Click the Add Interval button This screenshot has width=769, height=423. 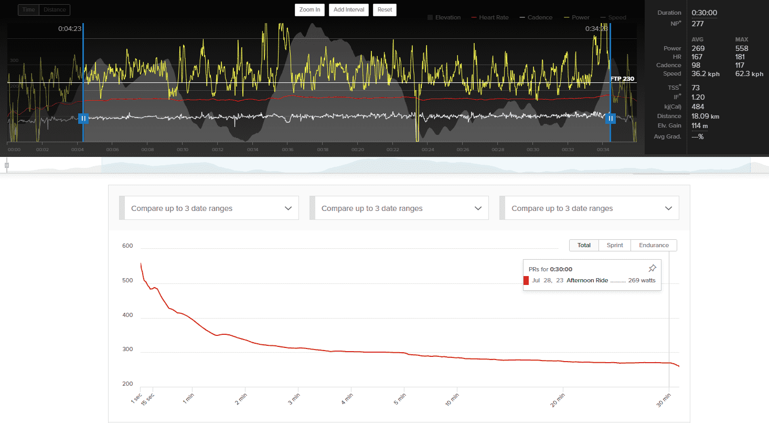(x=349, y=10)
